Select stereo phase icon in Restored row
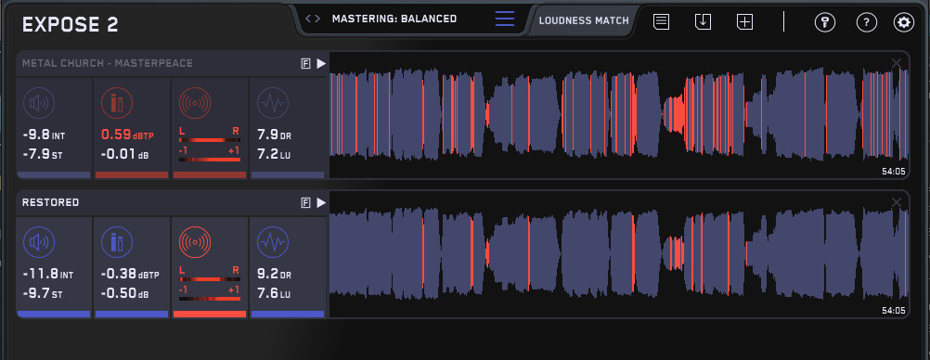Screen dimensions: 930x360 click(195, 242)
